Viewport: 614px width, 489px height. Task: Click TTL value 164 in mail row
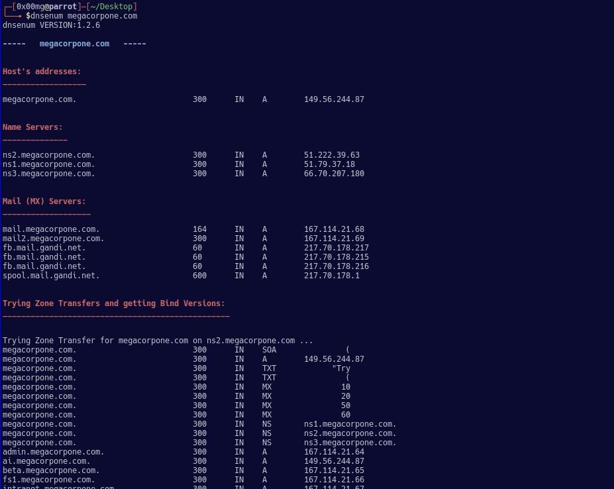tap(200, 229)
